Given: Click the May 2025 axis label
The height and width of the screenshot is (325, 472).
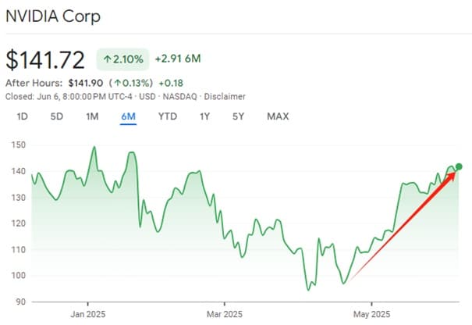Looking at the screenshot, I should pos(371,316).
